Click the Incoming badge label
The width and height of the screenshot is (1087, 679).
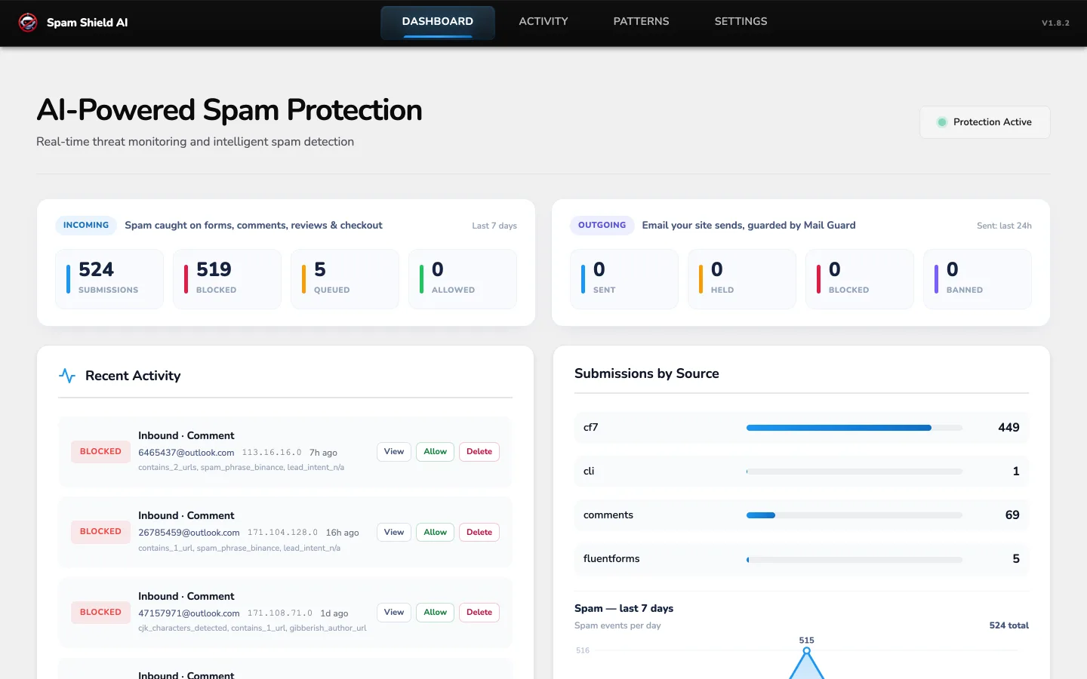point(86,225)
